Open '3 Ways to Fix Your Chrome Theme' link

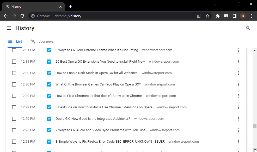[97, 50]
